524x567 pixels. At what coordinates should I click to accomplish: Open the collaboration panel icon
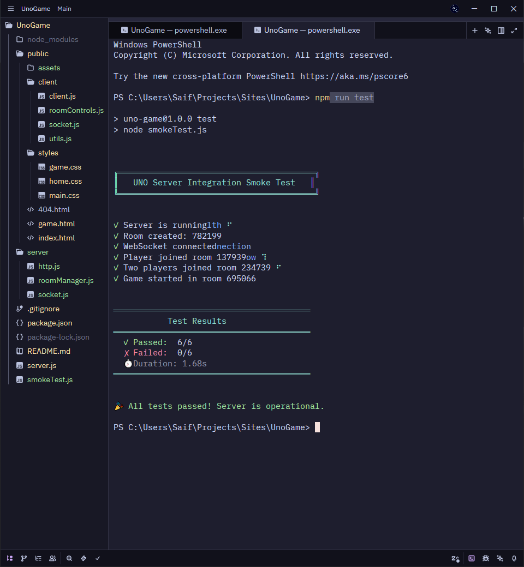52,558
